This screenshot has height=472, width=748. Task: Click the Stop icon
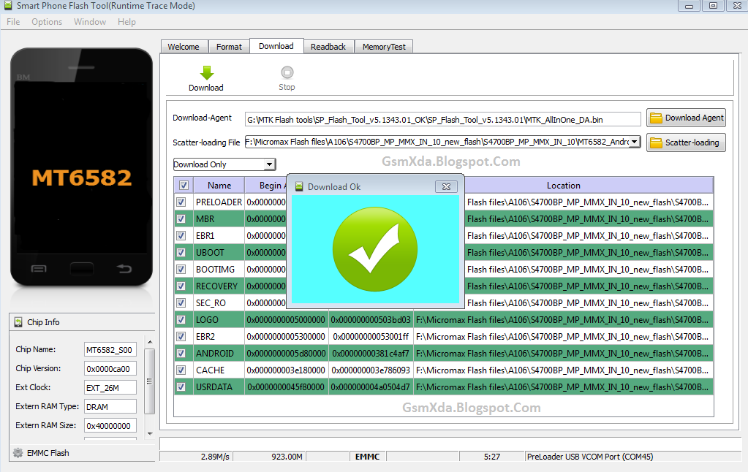coord(287,72)
